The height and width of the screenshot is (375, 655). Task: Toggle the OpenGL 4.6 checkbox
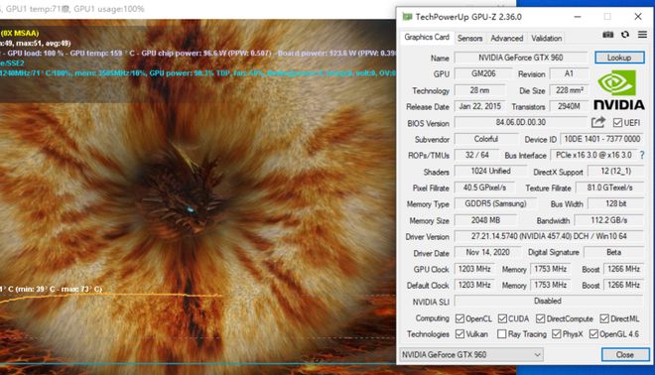[593, 334]
